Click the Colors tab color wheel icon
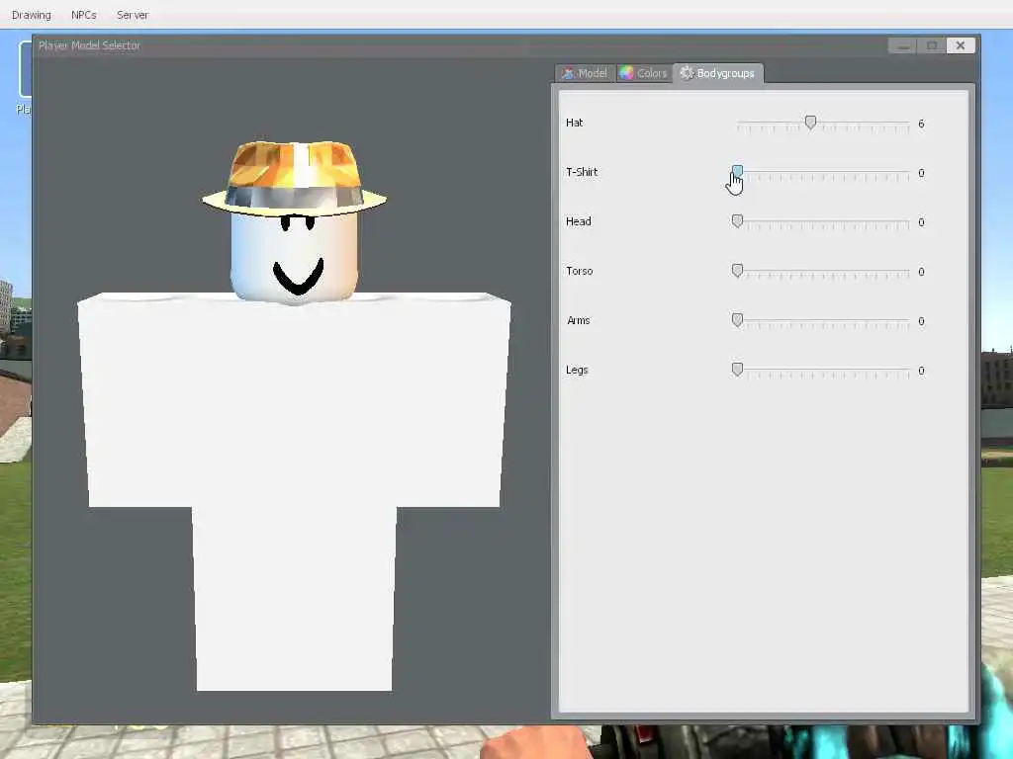 pos(626,73)
